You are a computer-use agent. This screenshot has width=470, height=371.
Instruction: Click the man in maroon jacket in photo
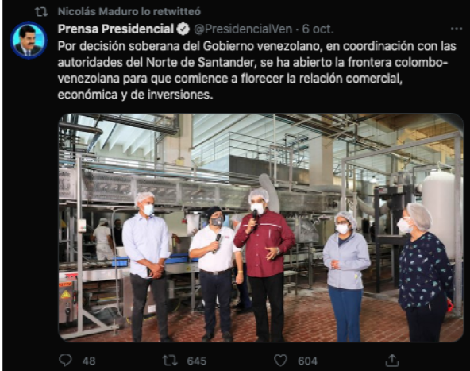point(264,265)
